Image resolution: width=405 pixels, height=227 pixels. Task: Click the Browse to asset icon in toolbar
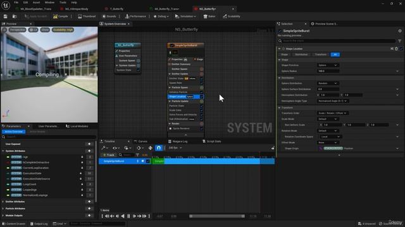pyautogui.click(x=15, y=16)
